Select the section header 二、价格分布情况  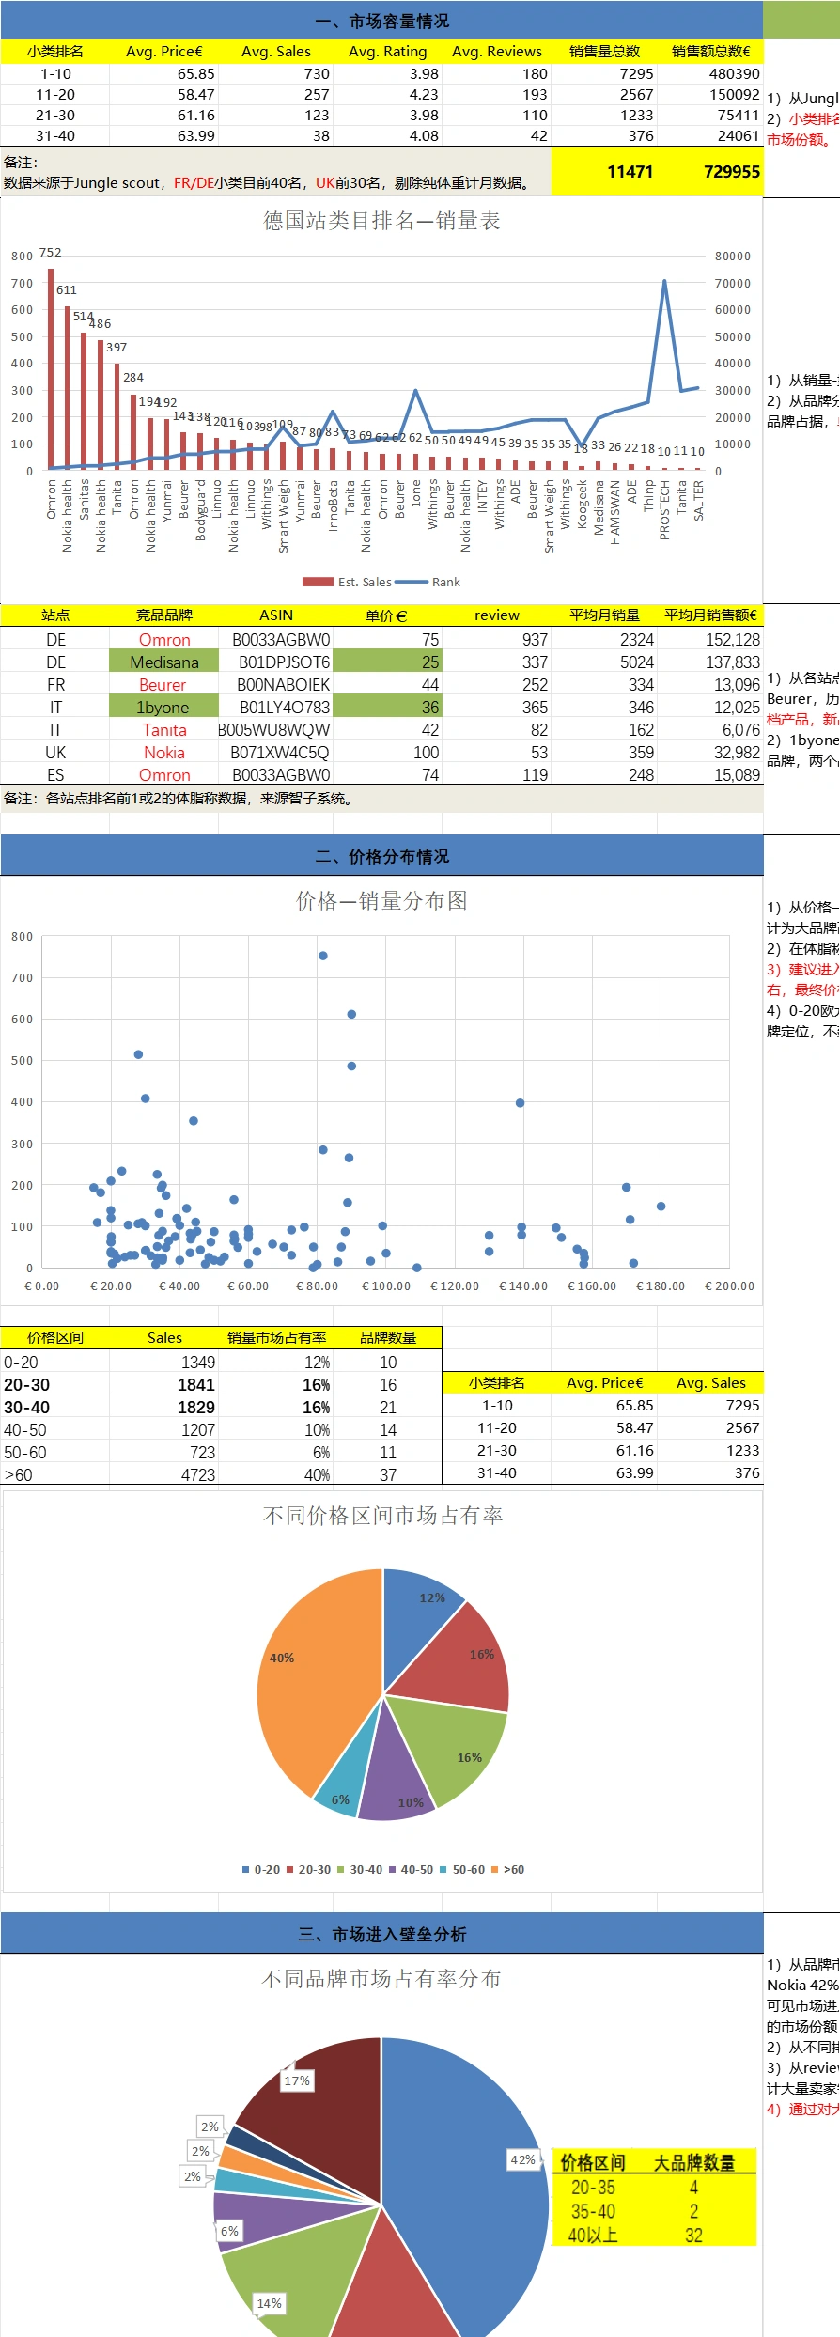click(381, 856)
